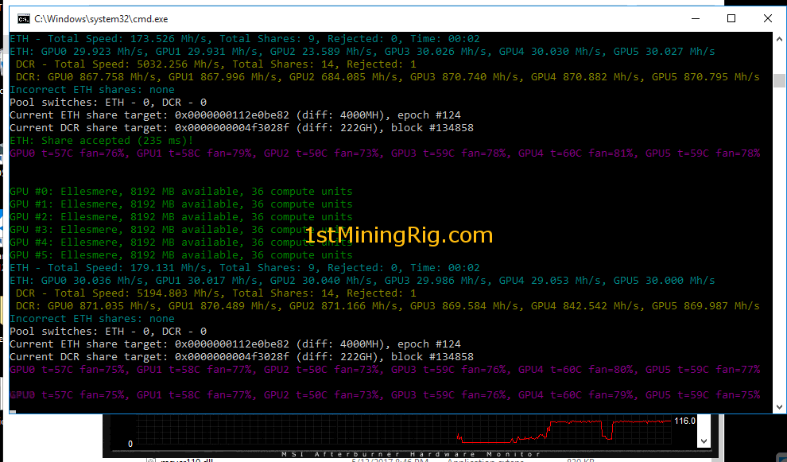Screen dimensions: 787x462
Task: Click the "GPU #0: Ellesmere" line
Action: point(180,192)
